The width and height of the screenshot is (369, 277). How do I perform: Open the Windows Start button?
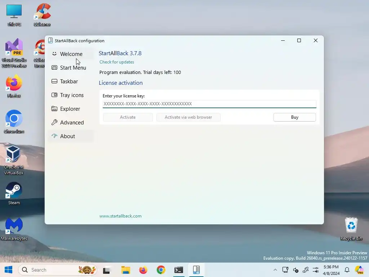click(x=9, y=270)
